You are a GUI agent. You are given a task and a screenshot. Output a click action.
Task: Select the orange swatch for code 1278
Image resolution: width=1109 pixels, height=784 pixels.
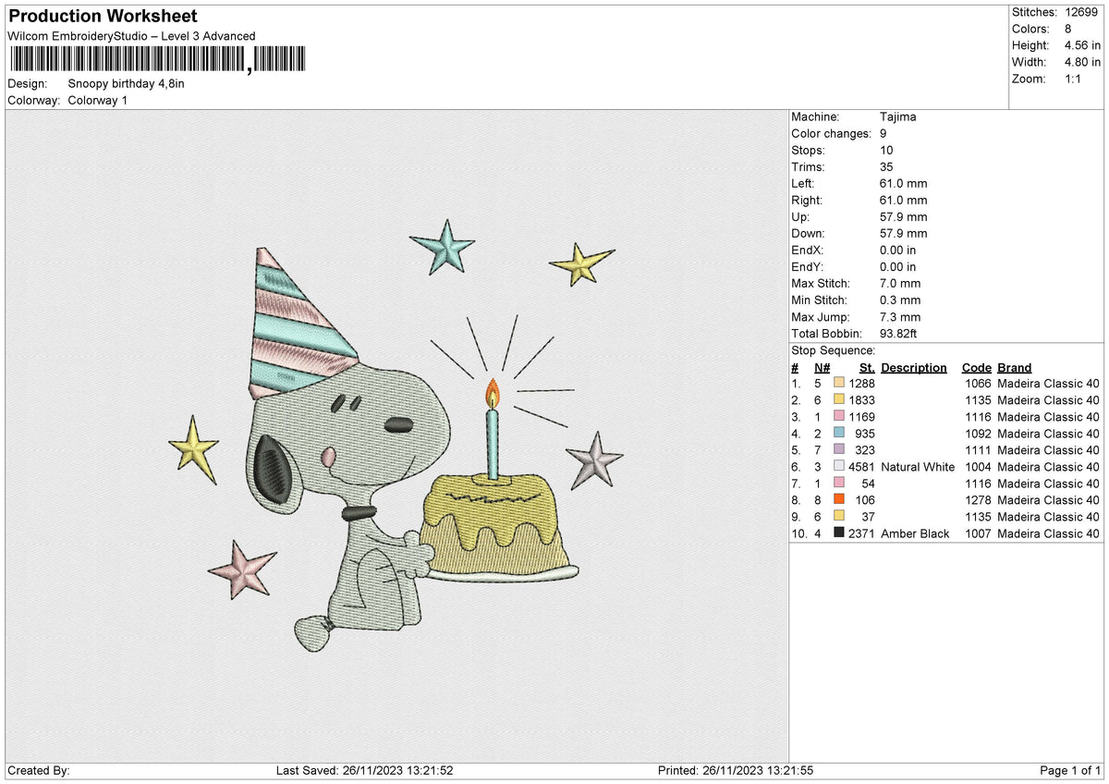839,499
